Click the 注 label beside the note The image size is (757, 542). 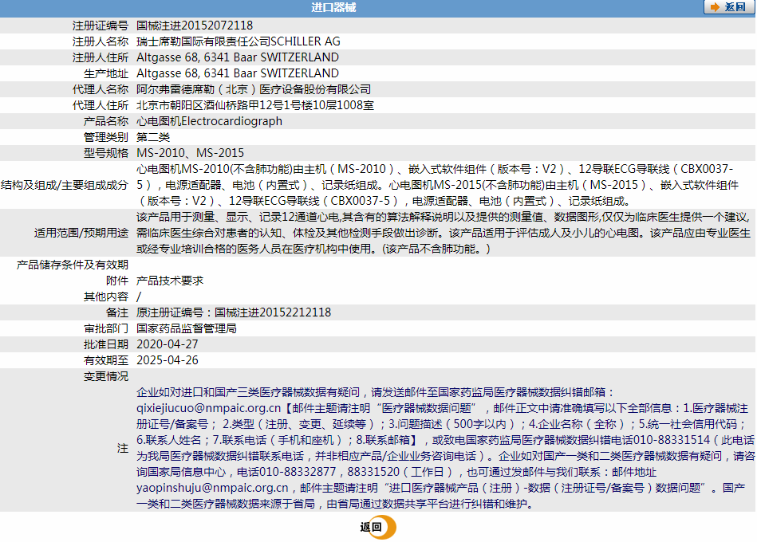[x=123, y=448]
